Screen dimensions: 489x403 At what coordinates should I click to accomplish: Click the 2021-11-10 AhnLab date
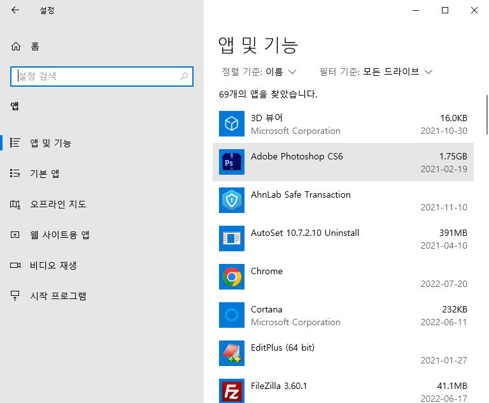tap(444, 207)
